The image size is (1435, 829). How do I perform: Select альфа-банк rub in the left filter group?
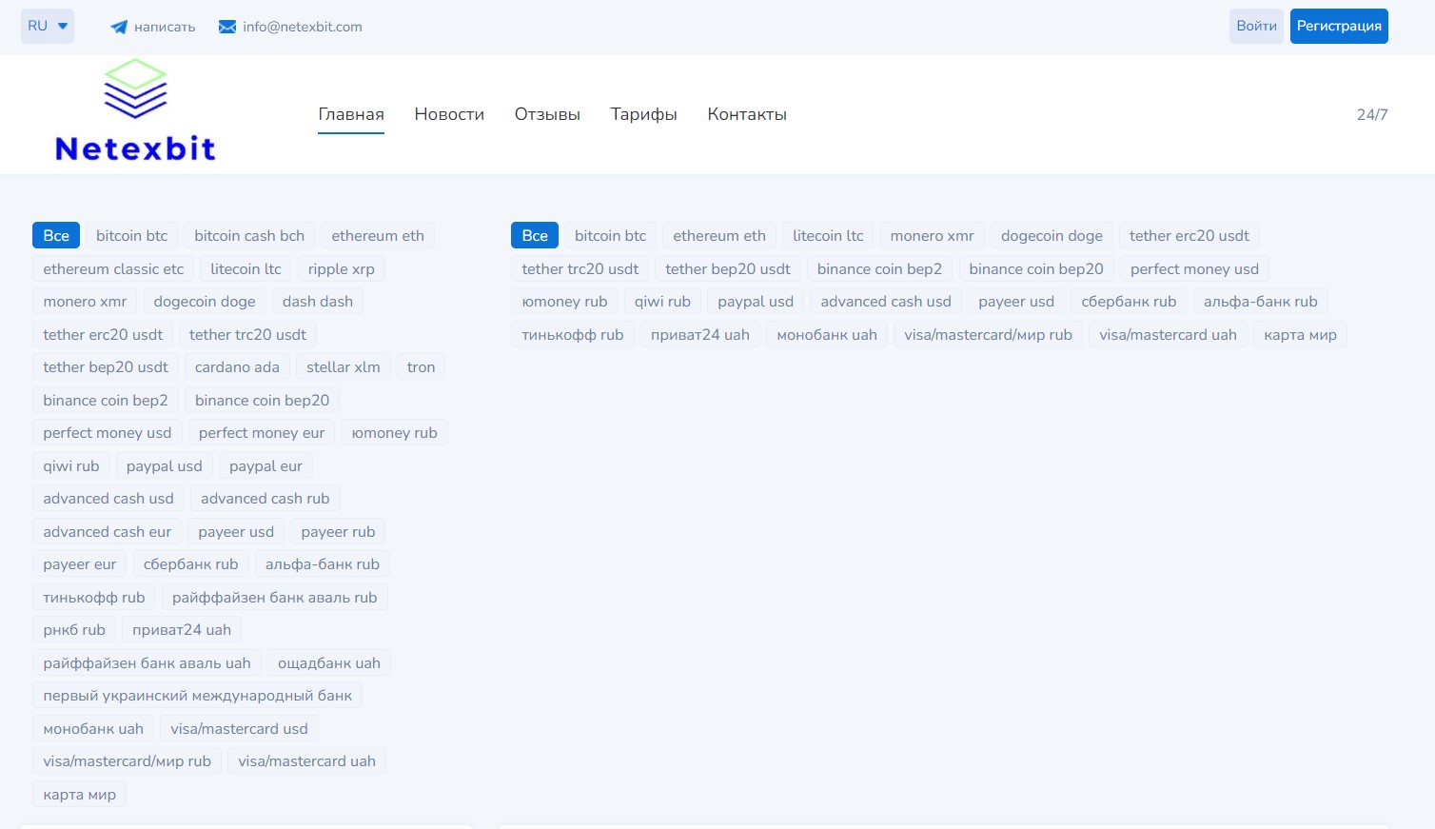[323, 564]
